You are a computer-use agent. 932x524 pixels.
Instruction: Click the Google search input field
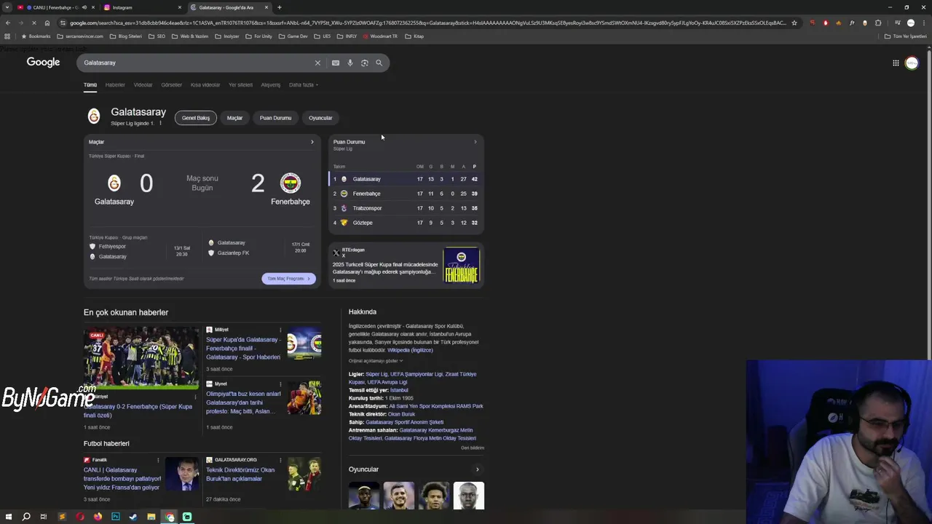click(197, 63)
